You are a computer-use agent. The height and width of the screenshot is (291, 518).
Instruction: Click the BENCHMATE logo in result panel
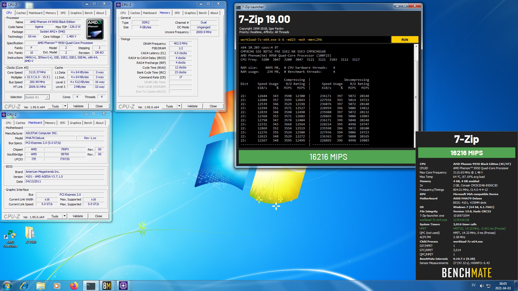point(466,273)
